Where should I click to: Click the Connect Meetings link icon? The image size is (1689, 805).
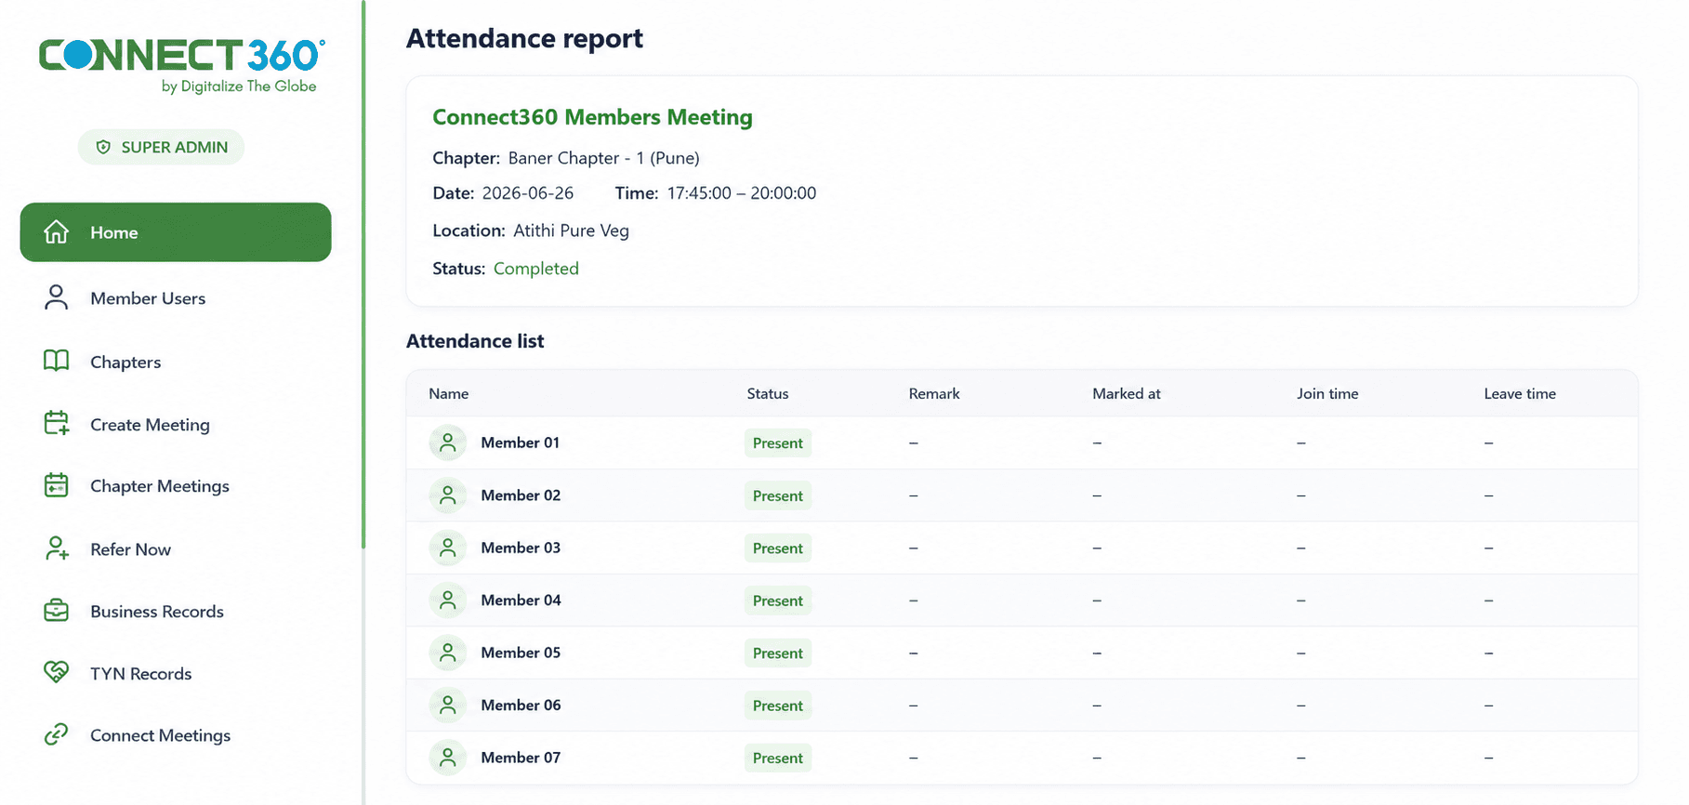pyautogui.click(x=57, y=734)
